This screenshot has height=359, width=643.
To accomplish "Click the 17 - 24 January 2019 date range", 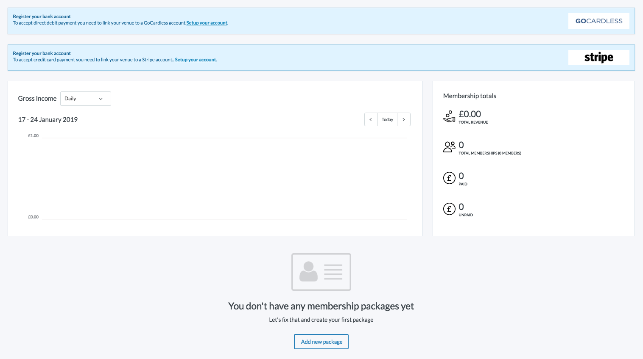I will [x=48, y=120].
